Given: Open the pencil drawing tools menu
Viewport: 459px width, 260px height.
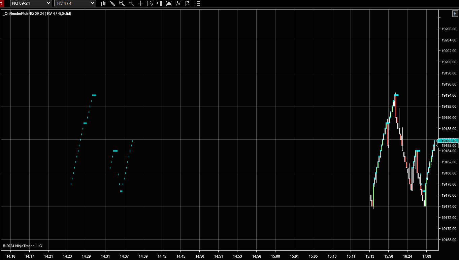Looking at the screenshot, I should point(112,3).
